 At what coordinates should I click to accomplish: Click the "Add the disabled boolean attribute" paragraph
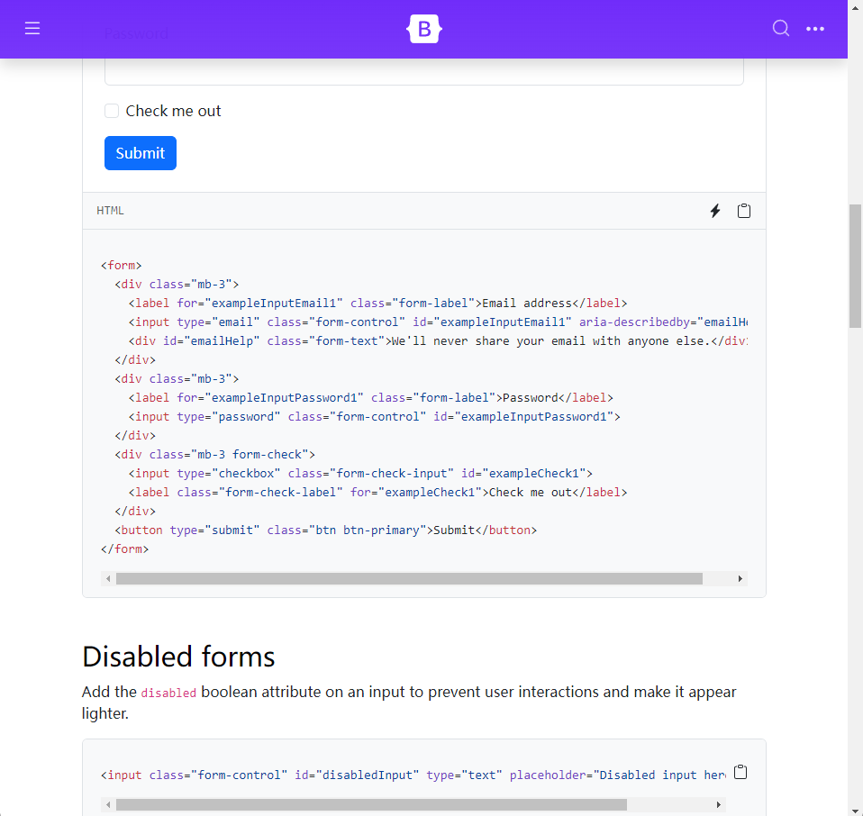[409, 703]
